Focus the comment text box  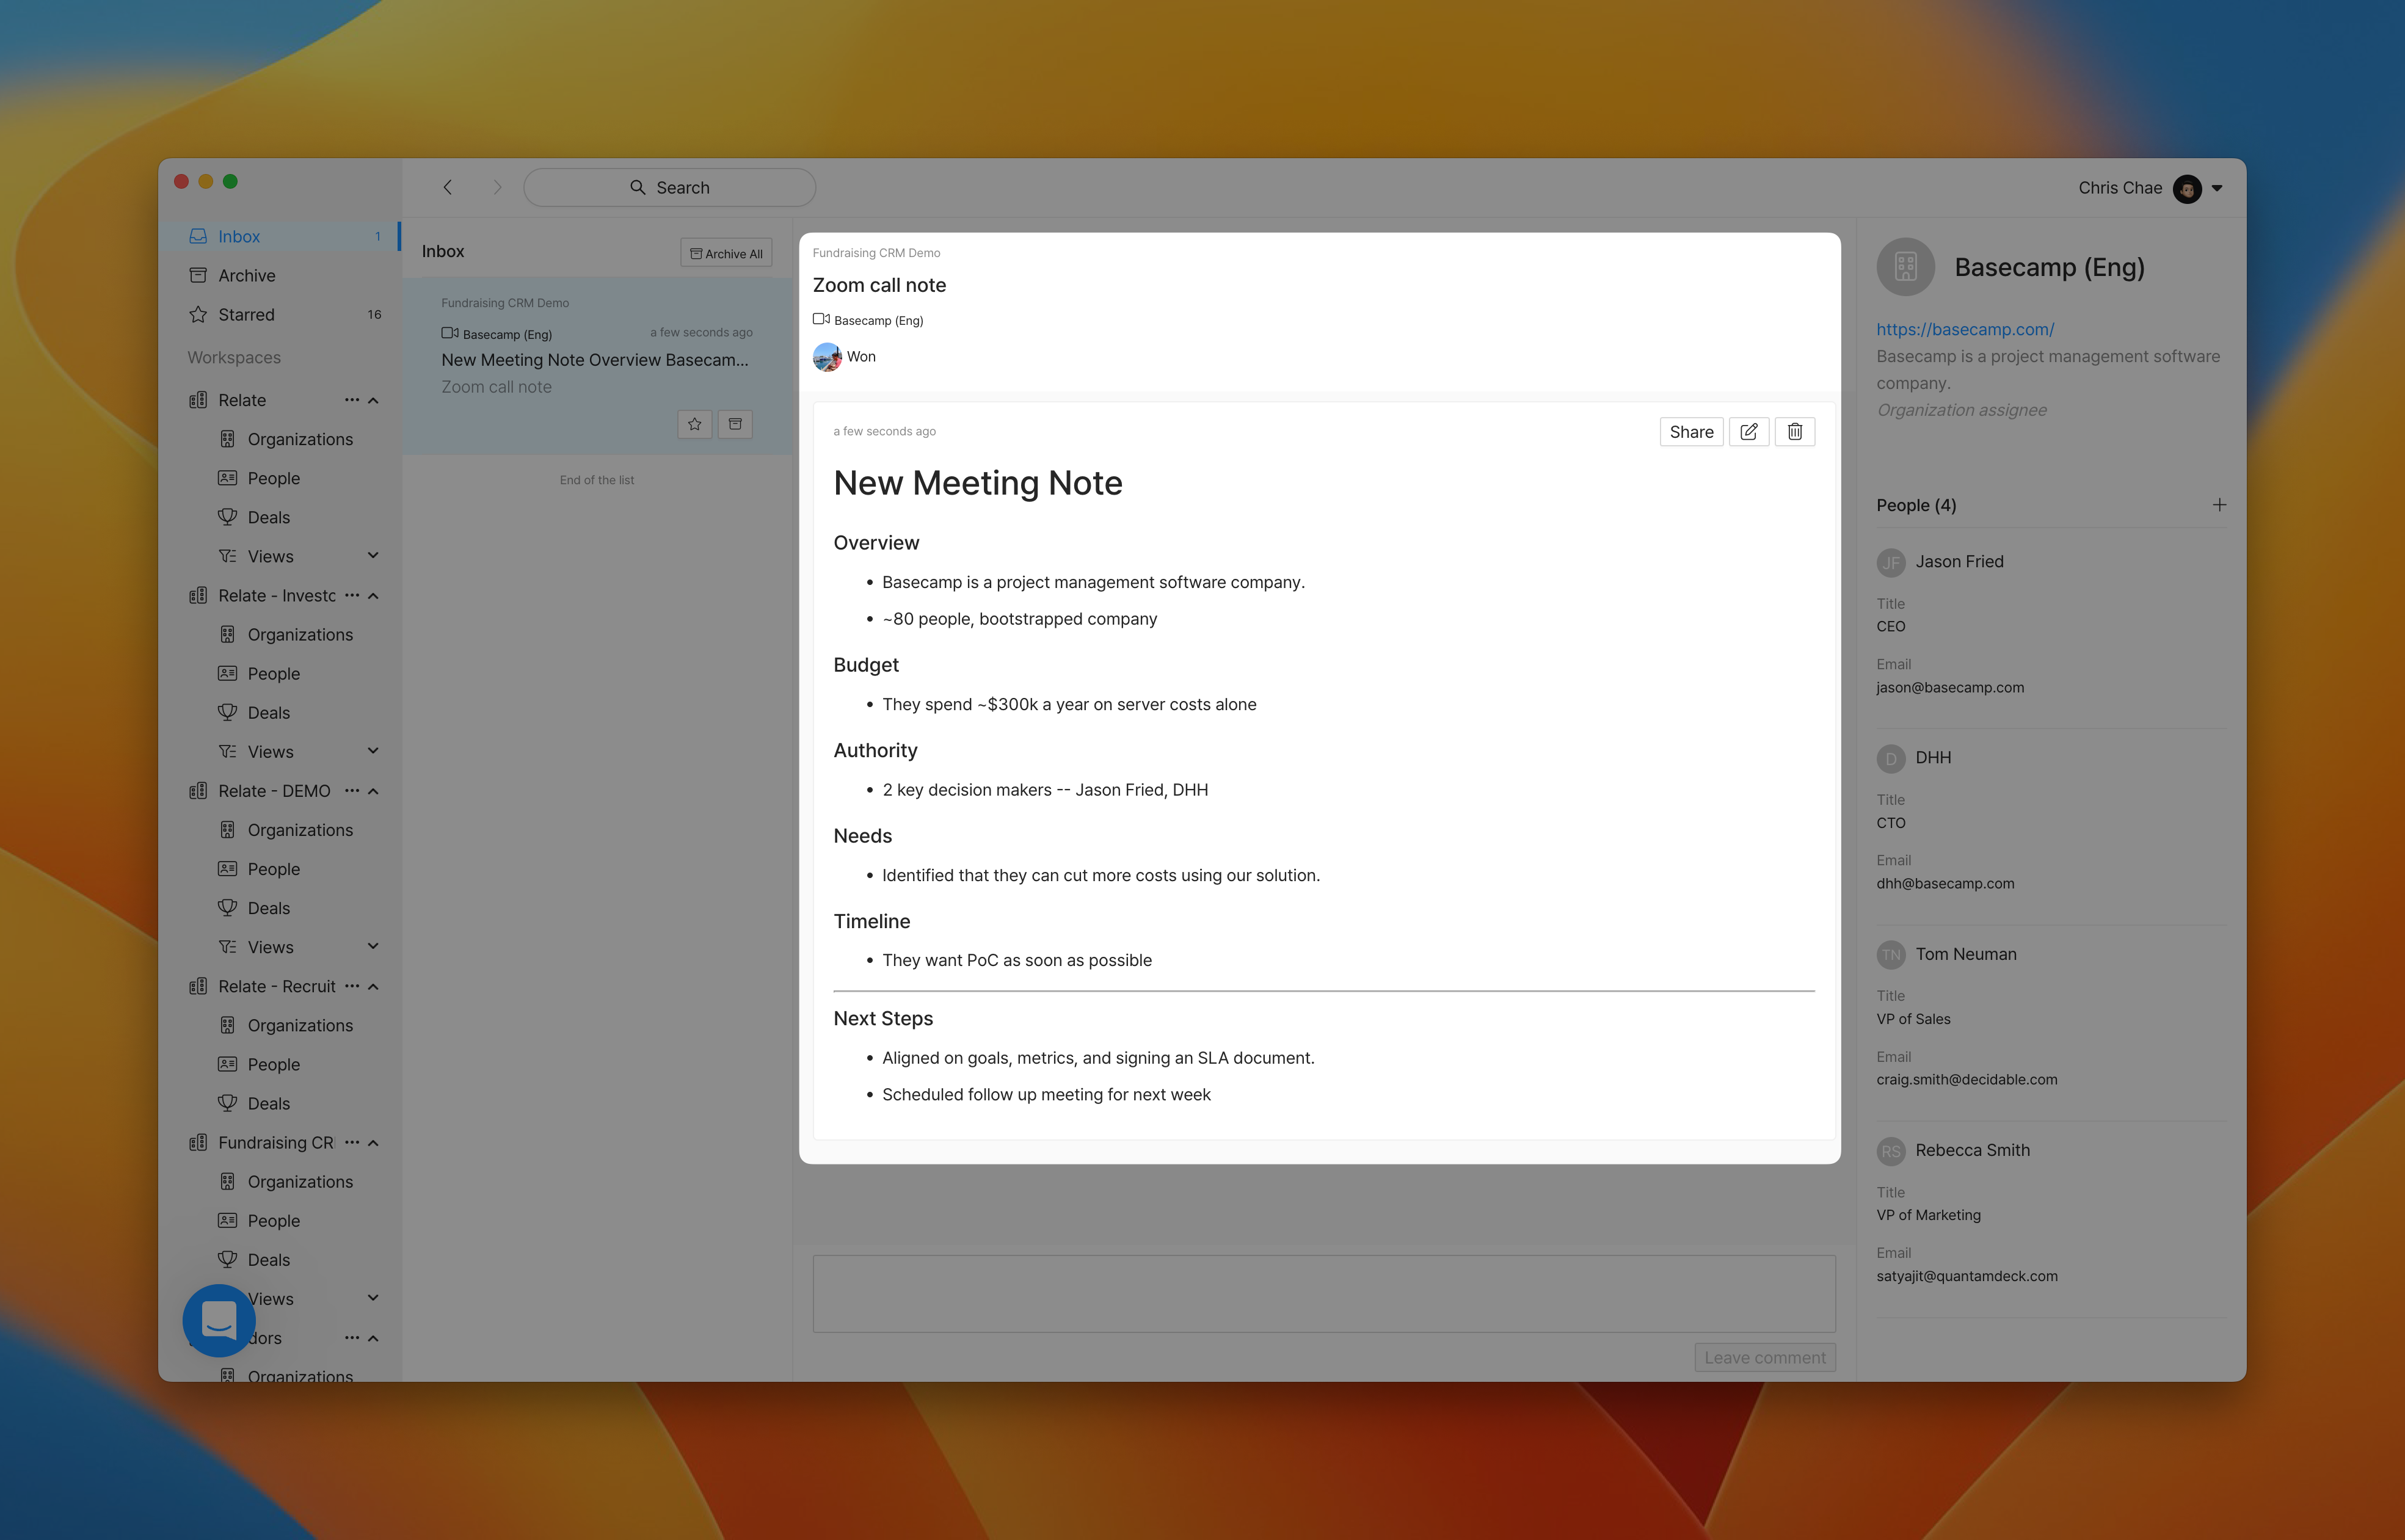click(x=1323, y=1293)
